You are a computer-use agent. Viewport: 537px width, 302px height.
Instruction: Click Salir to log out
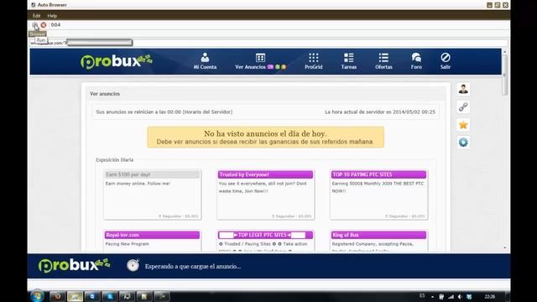446,61
